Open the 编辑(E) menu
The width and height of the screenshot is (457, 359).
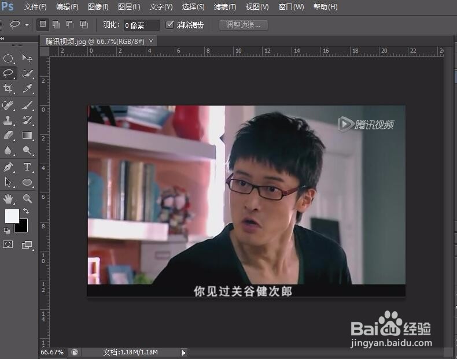point(67,7)
